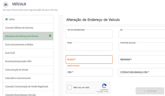Image resolution: width=165 pixels, height=96 pixels.
Task: Click the CÓDIGO SEGURANÇA CRV field
Action: tap(142, 72)
